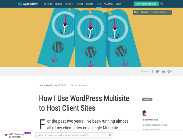Image resolution: width=183 pixels, height=140 pixels.
Task: Click the wpmudev logo
Action: point(28,4)
